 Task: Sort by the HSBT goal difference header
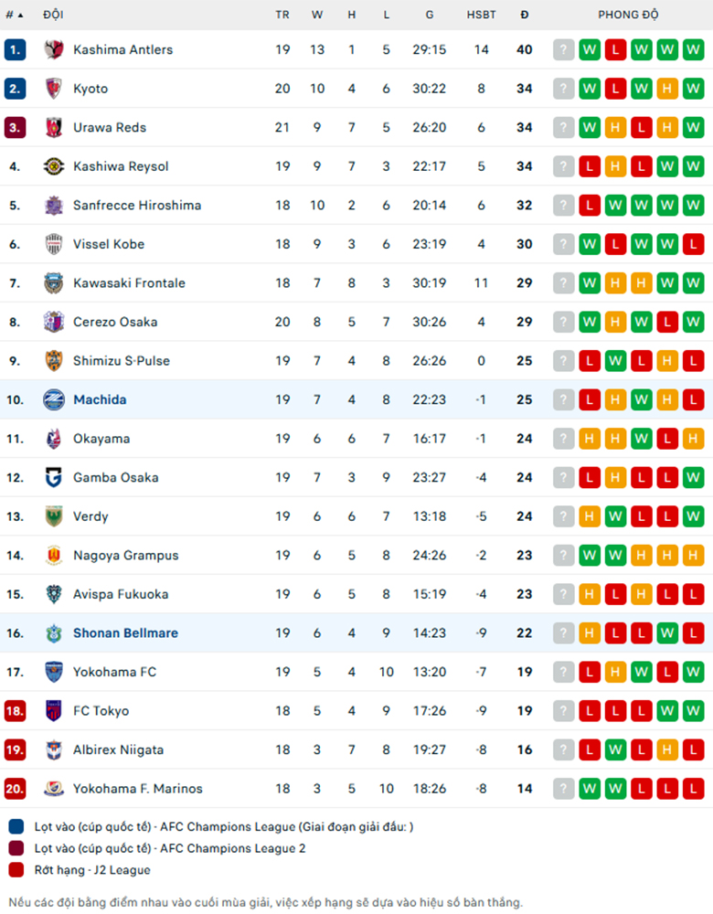[481, 15]
